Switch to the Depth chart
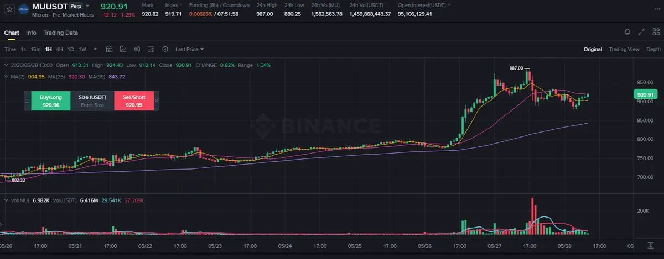This screenshot has width=664, height=259. [x=653, y=49]
